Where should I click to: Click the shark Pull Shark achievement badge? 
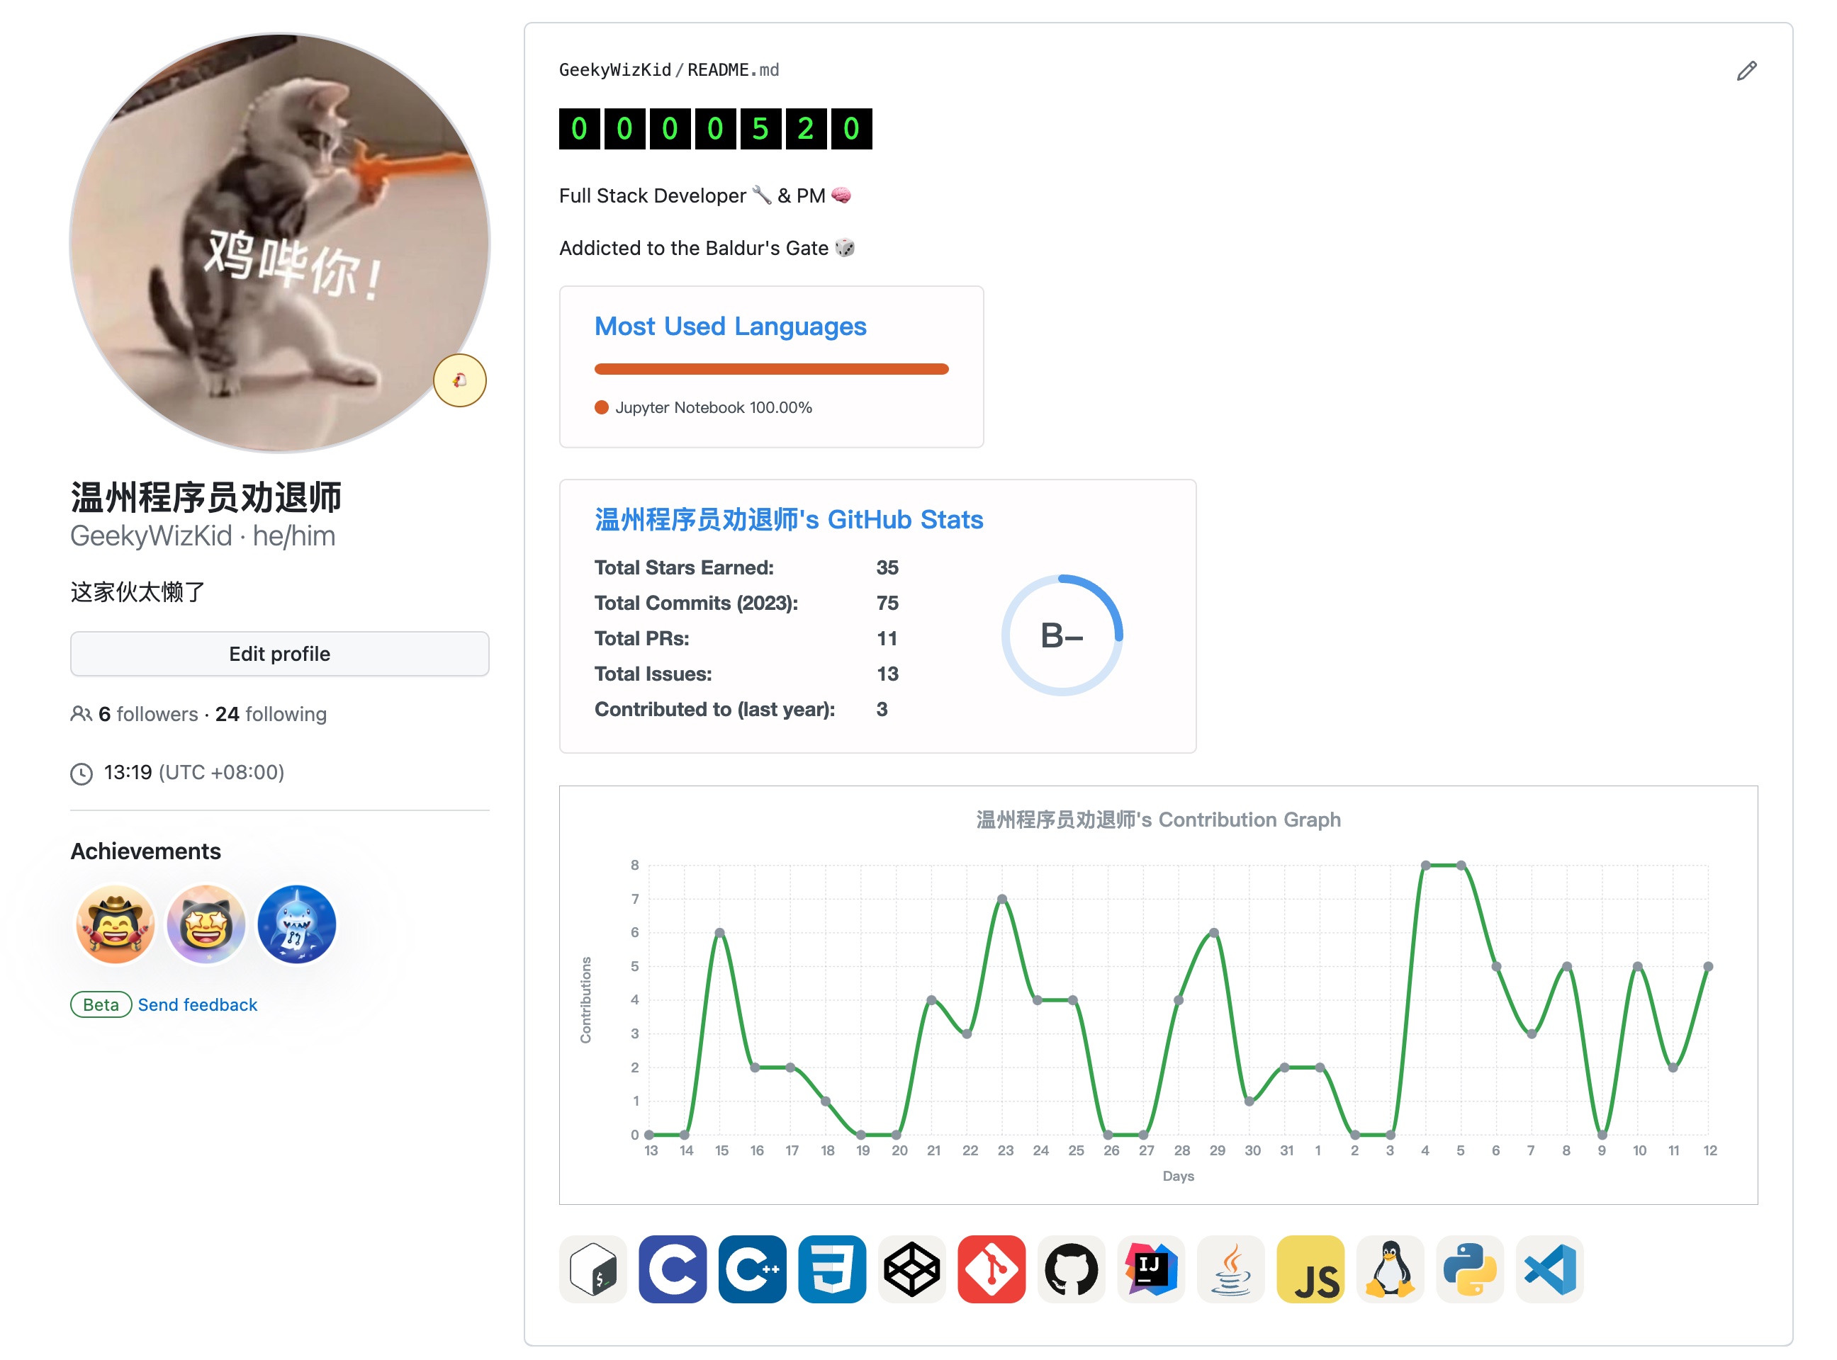click(296, 924)
